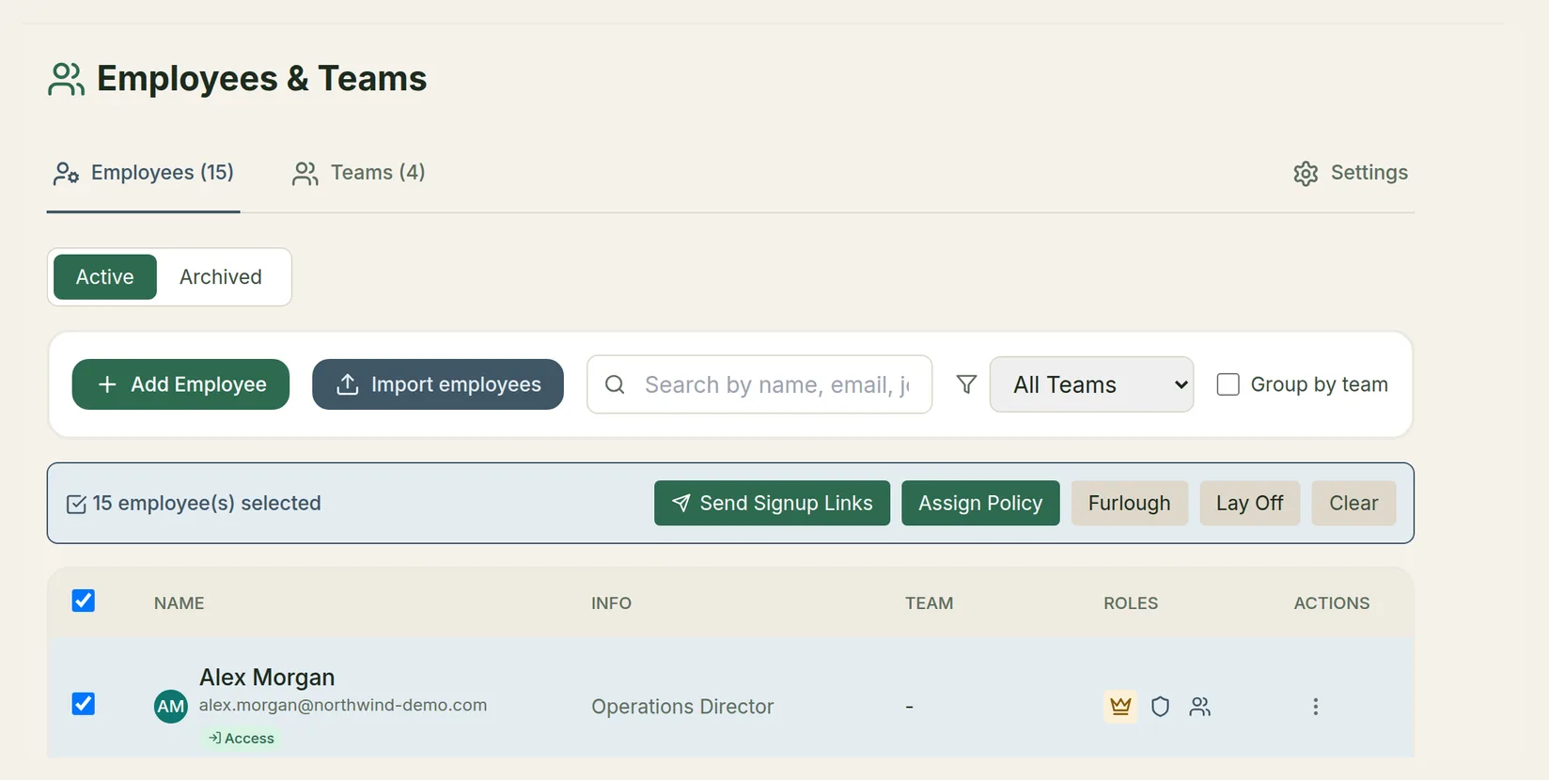Switch to the Archived employees view

221,277
